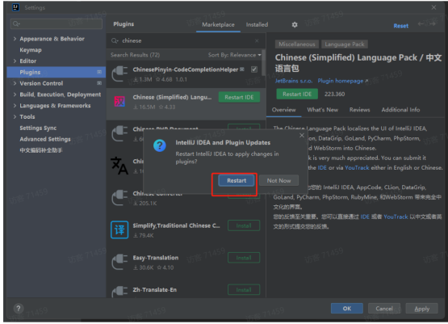
Task: Install the Simplify Traditional Chinese plugin
Action: coord(244,226)
